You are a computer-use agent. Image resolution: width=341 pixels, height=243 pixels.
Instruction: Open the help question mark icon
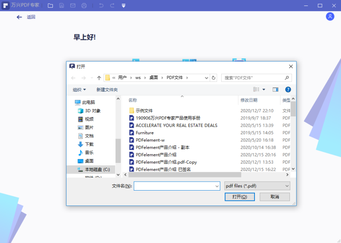pyautogui.click(x=288, y=90)
